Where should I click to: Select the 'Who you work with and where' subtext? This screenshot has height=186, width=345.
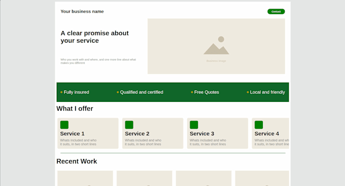point(98,61)
